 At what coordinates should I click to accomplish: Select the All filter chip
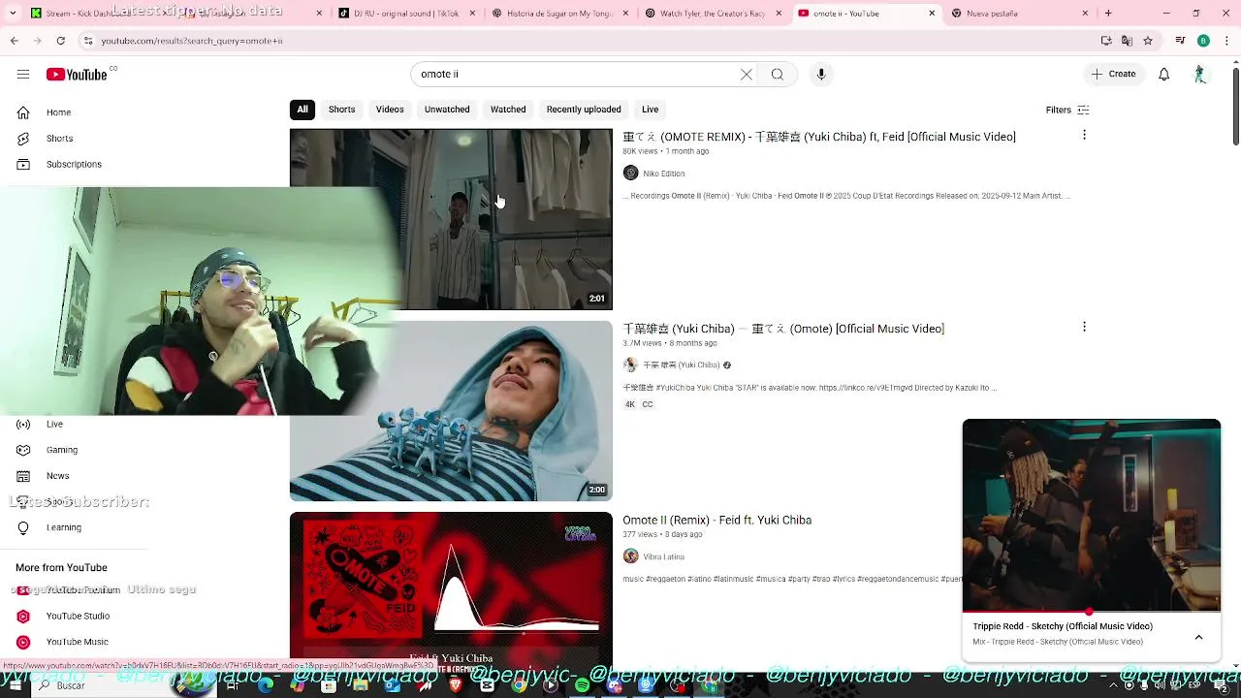coord(302,110)
